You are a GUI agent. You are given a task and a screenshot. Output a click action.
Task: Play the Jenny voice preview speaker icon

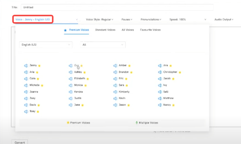26,65
